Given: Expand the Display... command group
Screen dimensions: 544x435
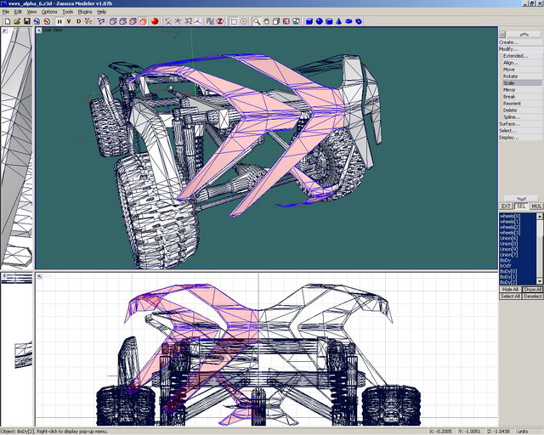Looking at the screenshot, I should tap(508, 137).
